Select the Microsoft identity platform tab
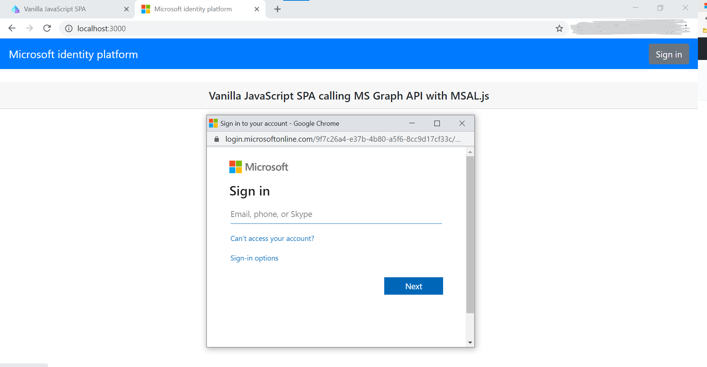The height and width of the screenshot is (367, 707). [x=200, y=9]
